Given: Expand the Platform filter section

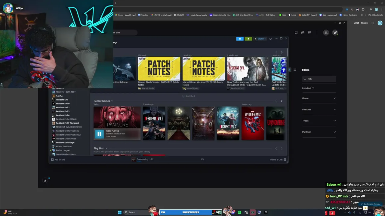Looking at the screenshot, I should click(x=319, y=132).
